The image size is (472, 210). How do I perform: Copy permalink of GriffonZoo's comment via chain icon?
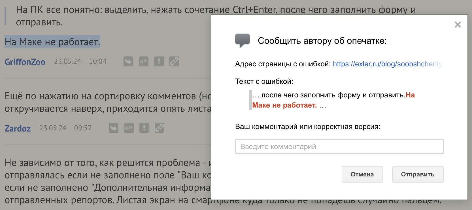click(x=174, y=61)
